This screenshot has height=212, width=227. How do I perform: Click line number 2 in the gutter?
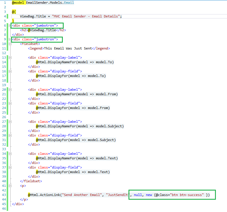(5, 7)
